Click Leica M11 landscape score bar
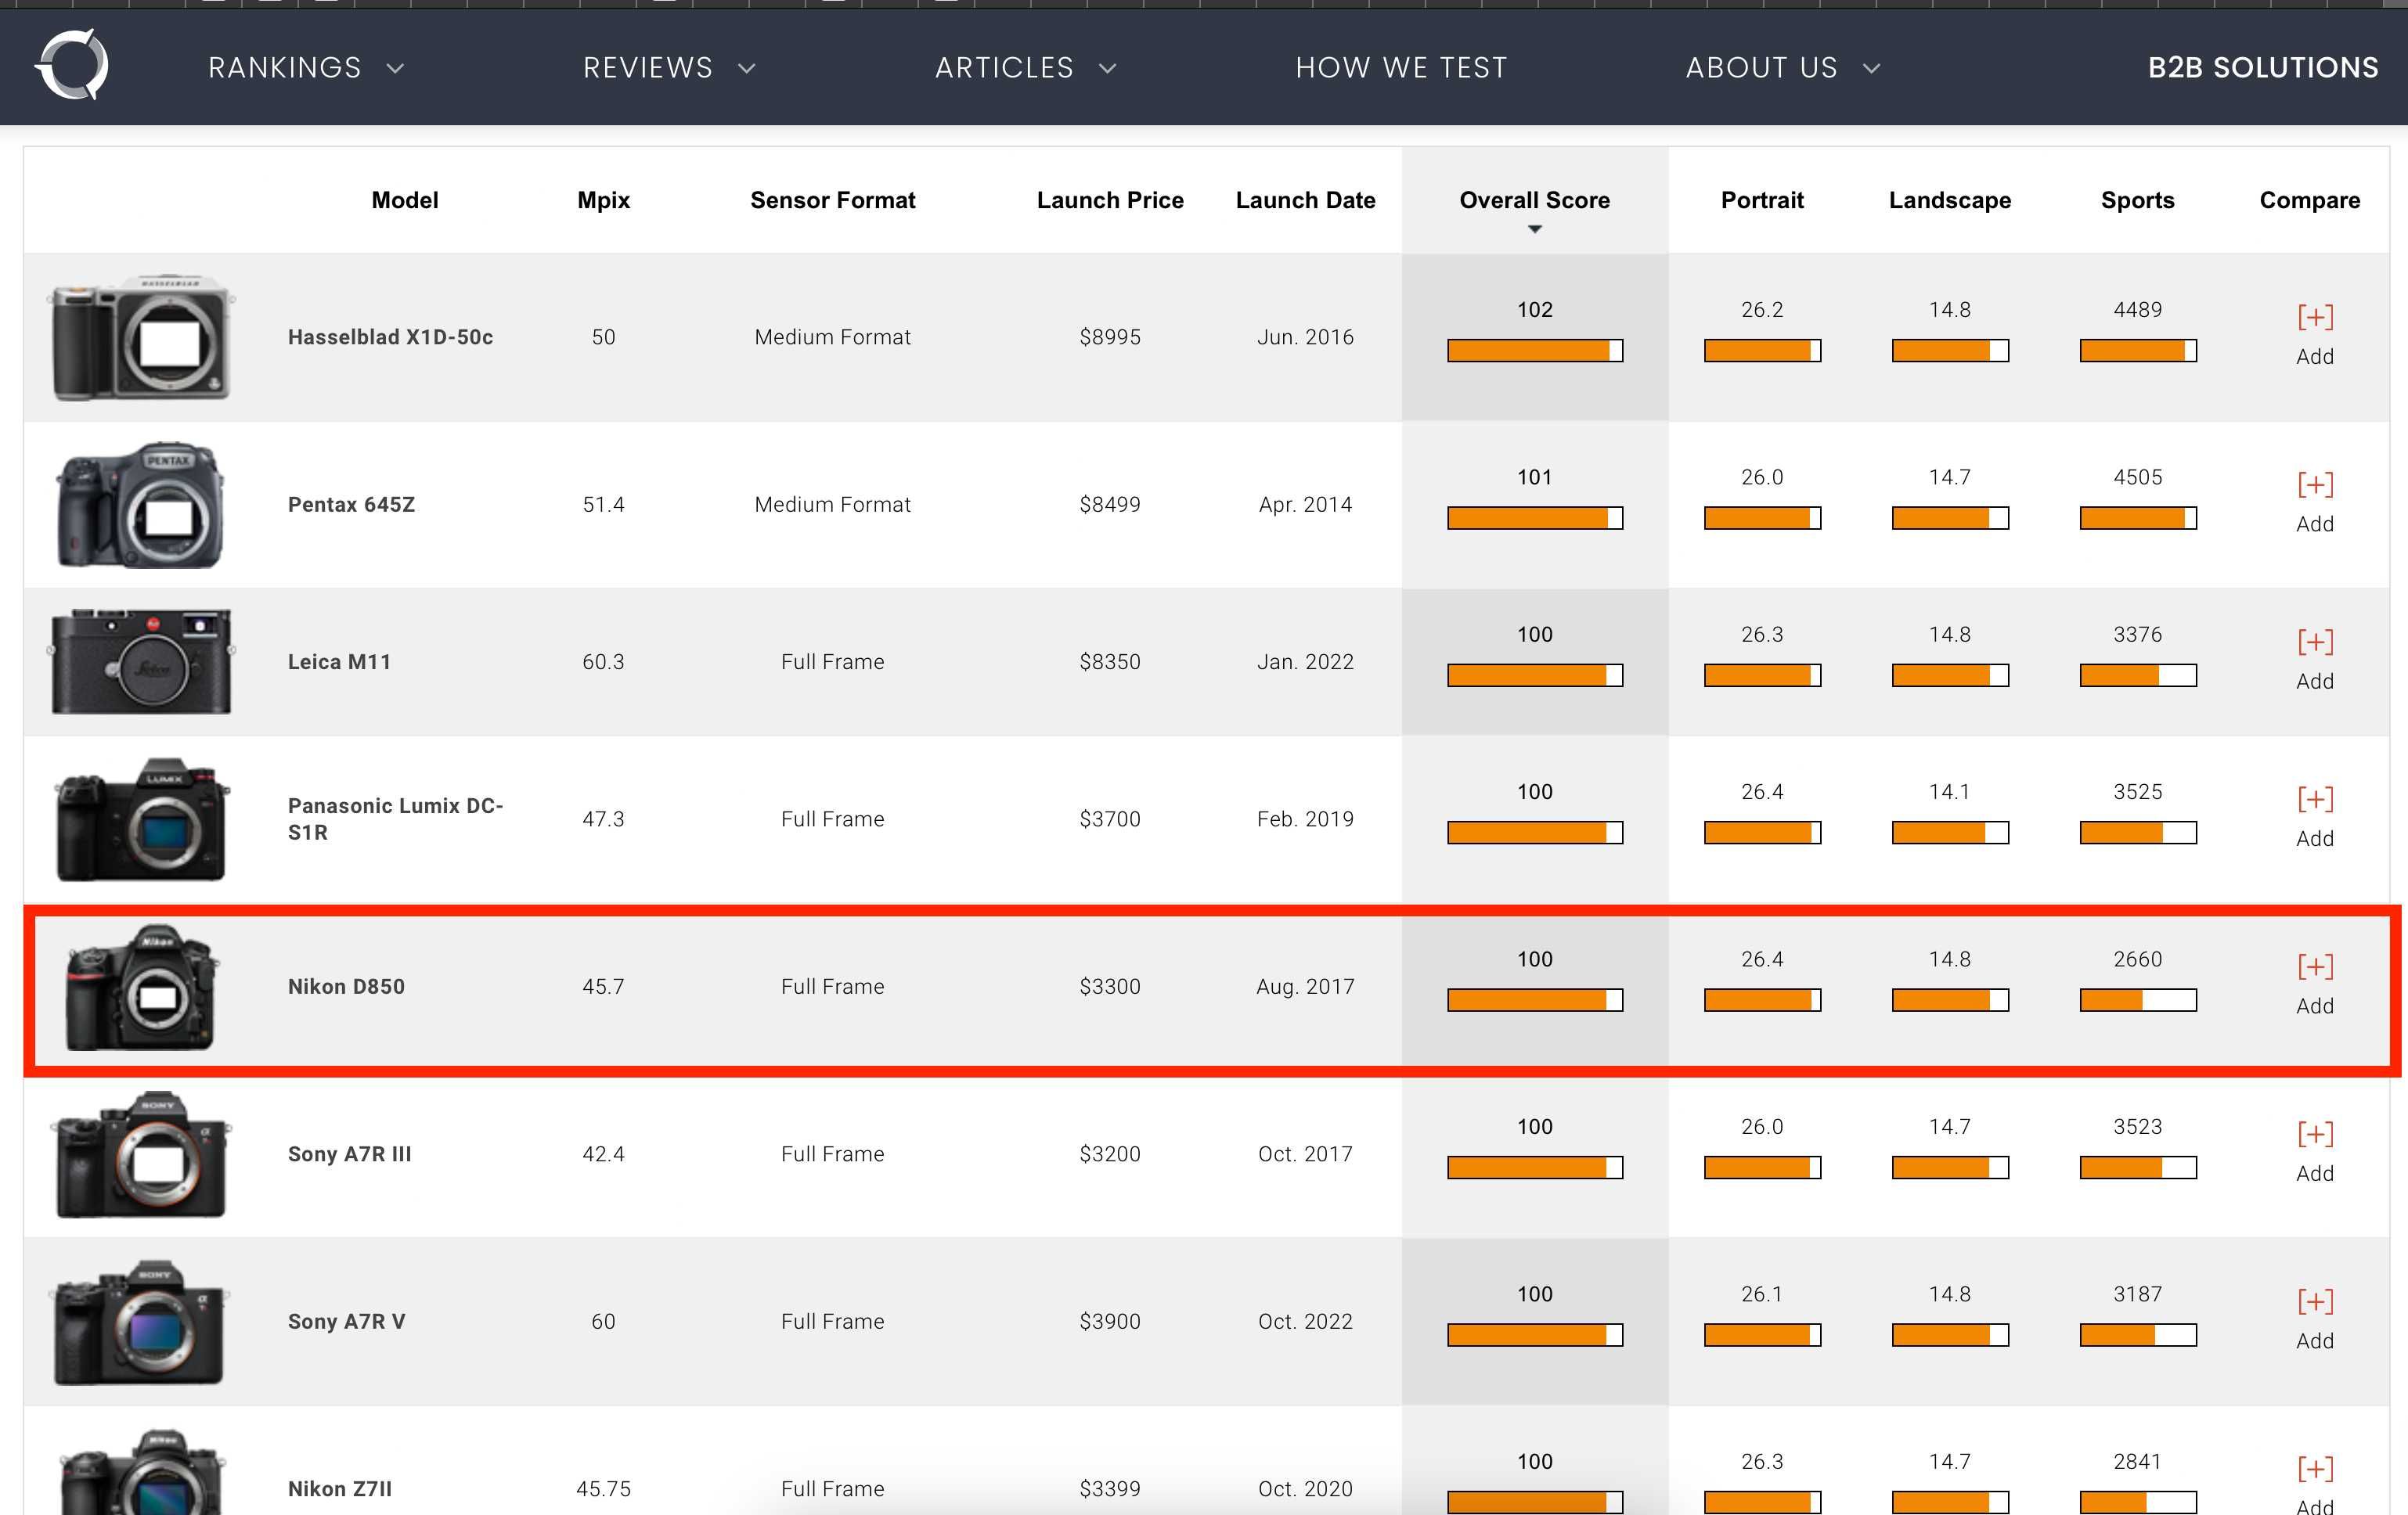 point(1949,675)
